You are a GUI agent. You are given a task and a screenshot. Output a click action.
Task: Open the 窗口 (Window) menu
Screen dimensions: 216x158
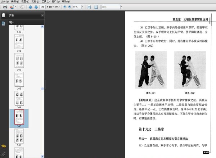(56, 1)
